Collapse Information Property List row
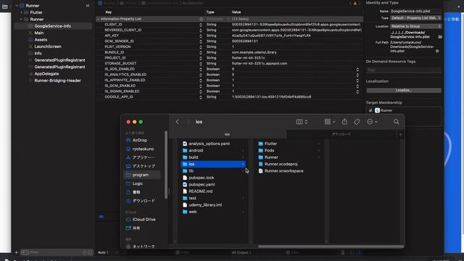 [x=98, y=19]
